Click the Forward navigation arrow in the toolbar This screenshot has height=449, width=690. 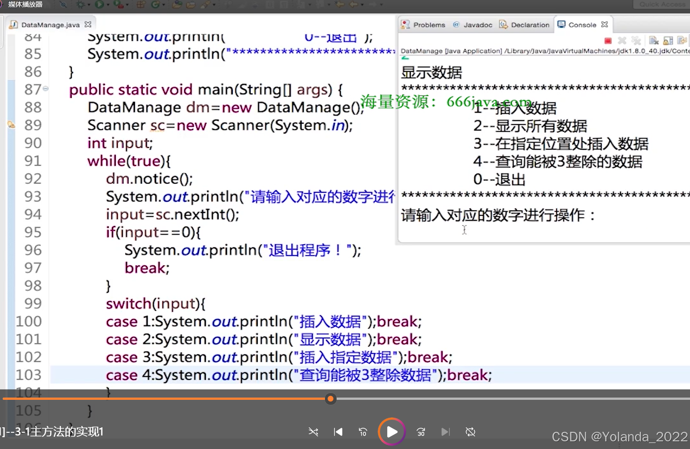373,4
